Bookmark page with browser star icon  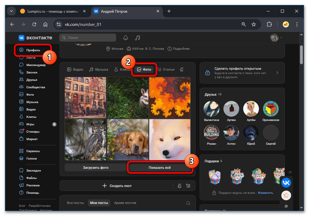coord(254,24)
